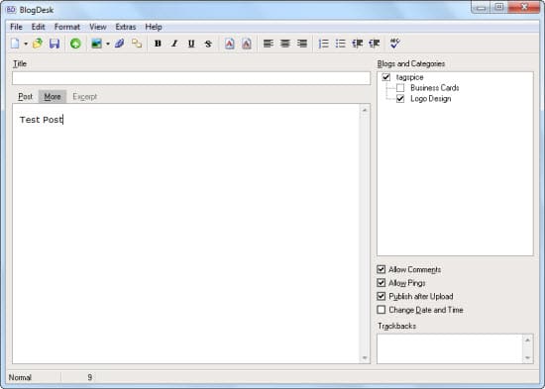The width and height of the screenshot is (545, 389).
Task: Check the Business Cards category
Action: point(400,88)
